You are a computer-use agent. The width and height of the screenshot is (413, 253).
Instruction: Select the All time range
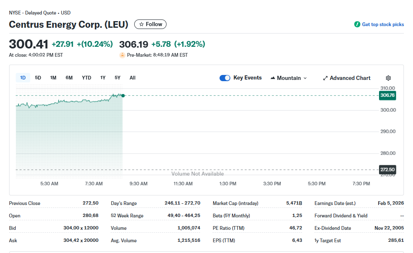point(133,78)
